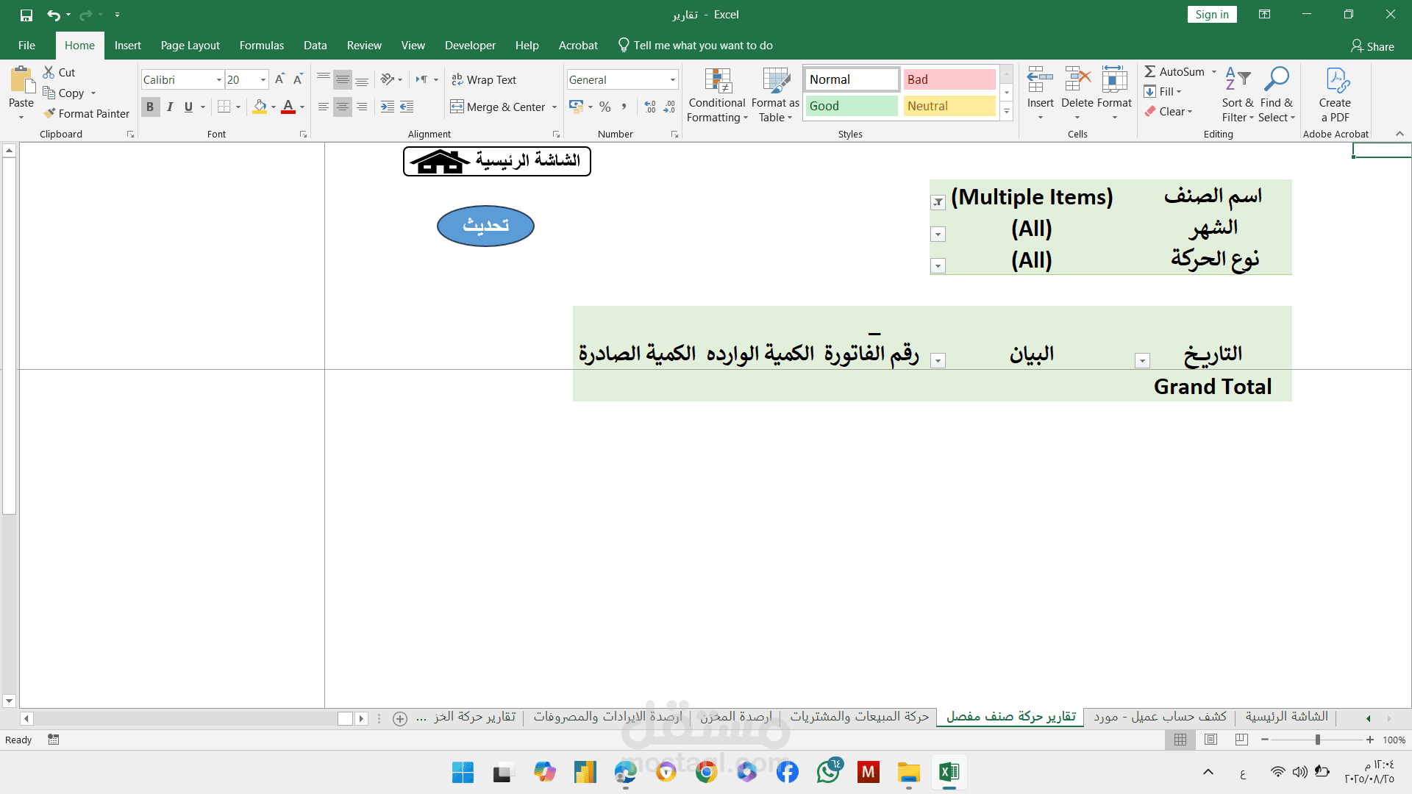Click the blue تحديث button
Screen dimensions: 1412x794
485,226
